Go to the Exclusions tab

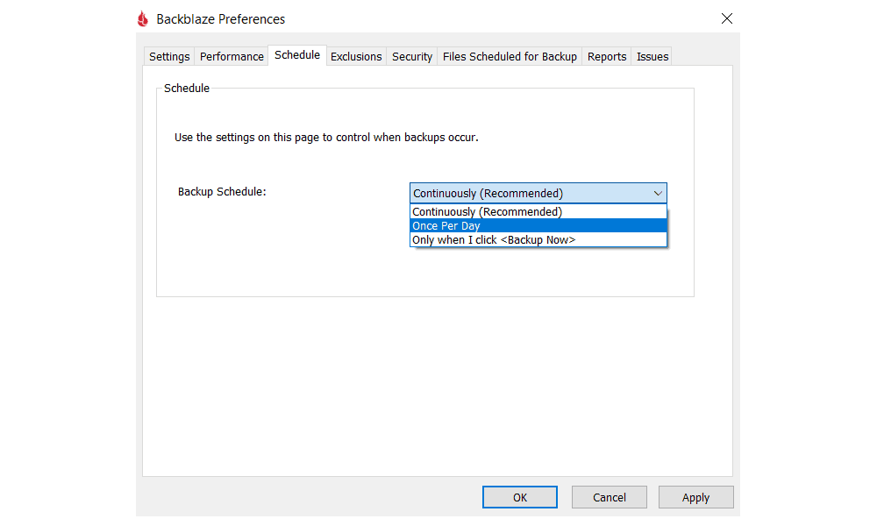click(x=356, y=56)
